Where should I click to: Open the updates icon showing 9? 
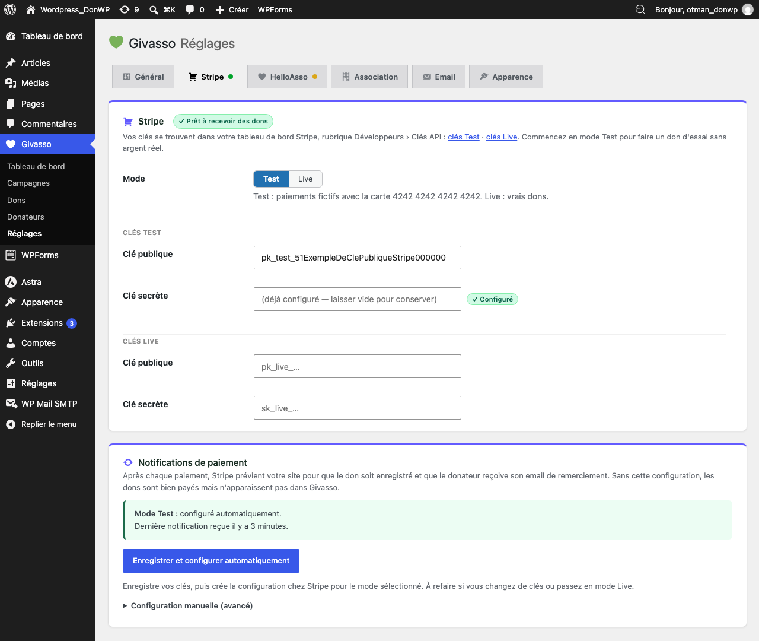tap(125, 9)
